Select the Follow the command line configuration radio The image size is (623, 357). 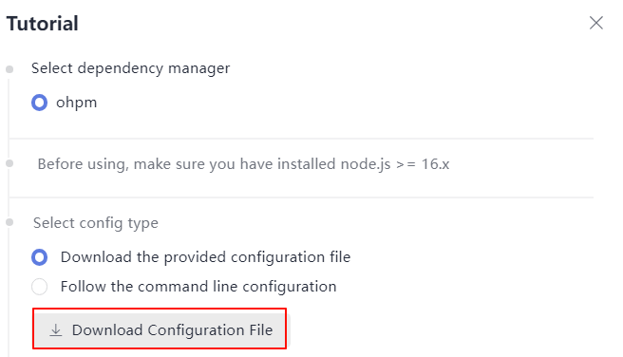click(39, 287)
